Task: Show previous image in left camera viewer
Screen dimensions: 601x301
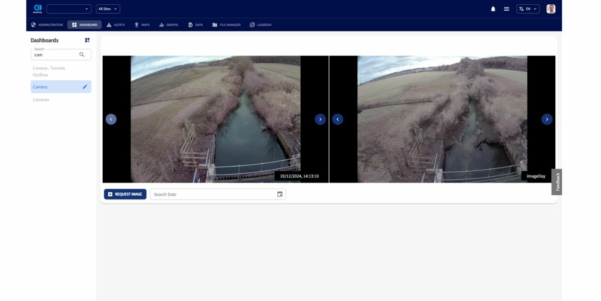Action: click(x=111, y=119)
